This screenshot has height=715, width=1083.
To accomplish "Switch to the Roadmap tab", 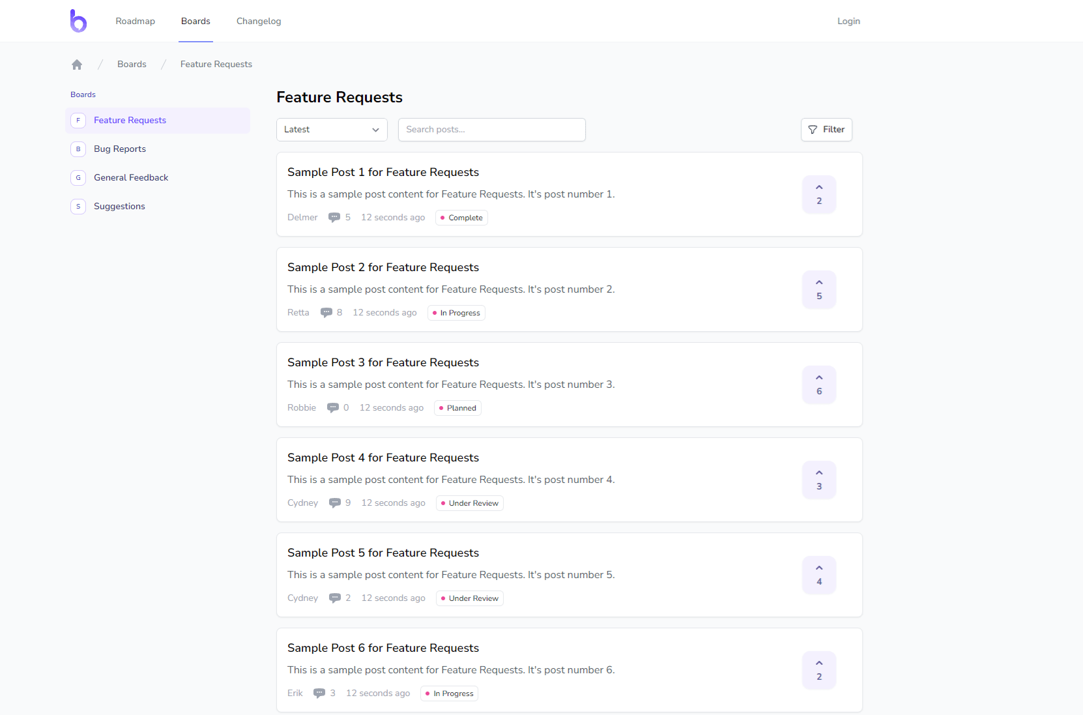I will click(x=136, y=22).
